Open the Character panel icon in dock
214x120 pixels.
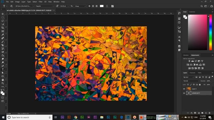[179, 37]
